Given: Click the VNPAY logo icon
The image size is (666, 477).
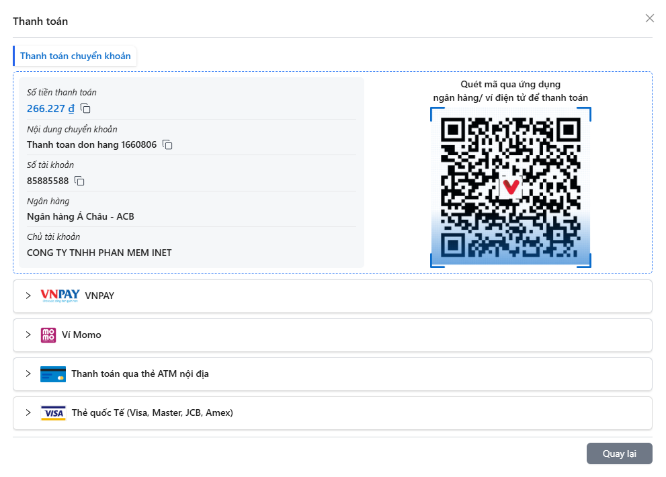Looking at the screenshot, I should click(60, 296).
